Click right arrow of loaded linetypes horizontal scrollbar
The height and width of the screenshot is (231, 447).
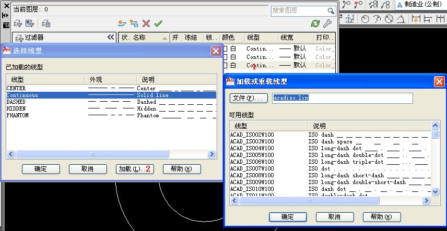[x=211, y=154]
